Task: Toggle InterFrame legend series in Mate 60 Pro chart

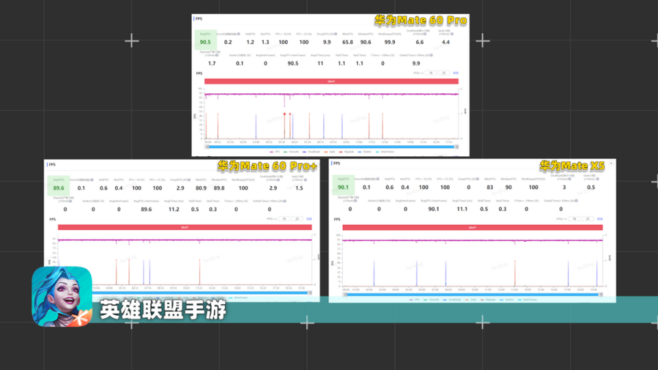Action: [x=385, y=152]
